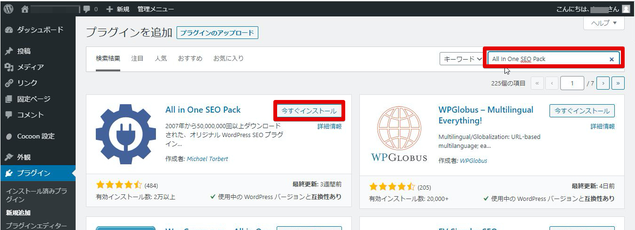Click WPGlobus globe logo thumbnail

point(399,134)
